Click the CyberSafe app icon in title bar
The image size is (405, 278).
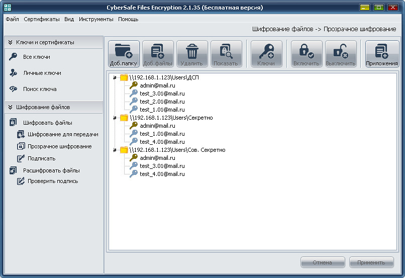(8, 8)
